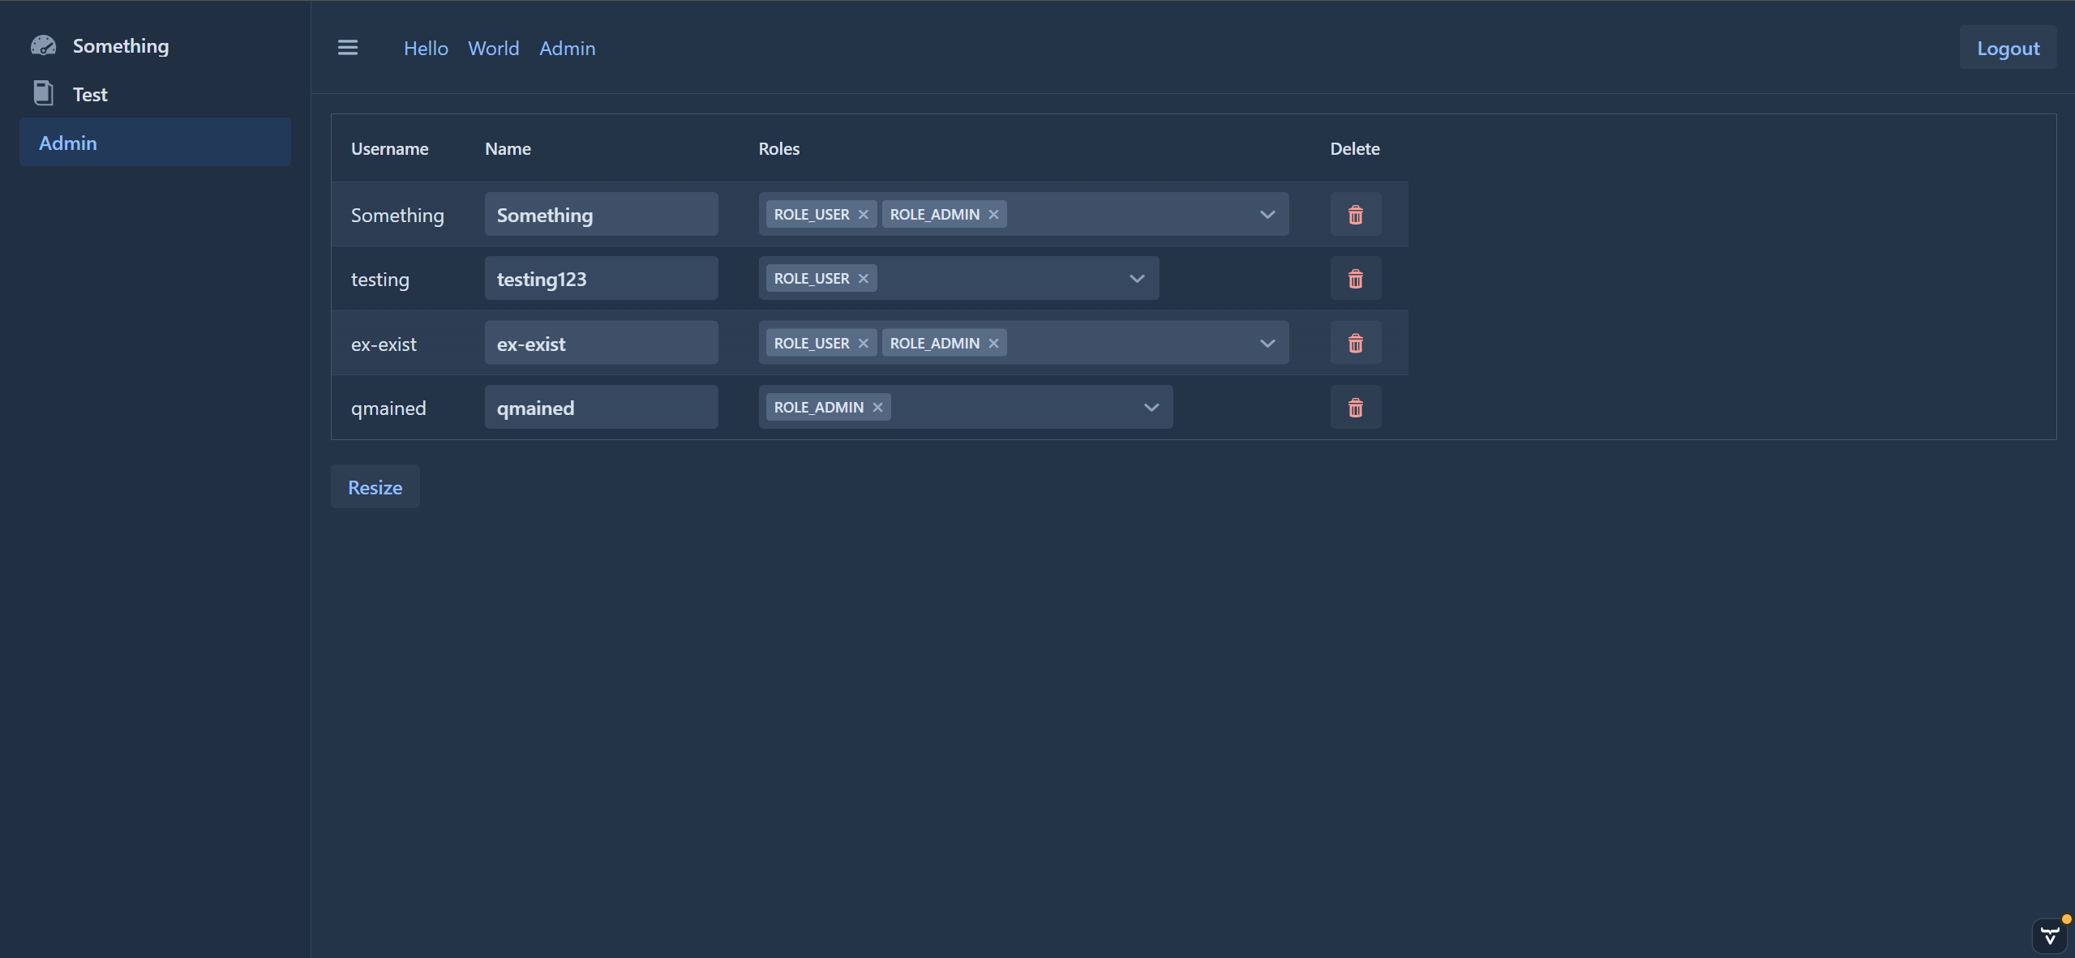Remove ROLE_ADMIN chip from ex-exist user
Image resolution: width=2075 pixels, height=958 pixels.
[x=993, y=344]
